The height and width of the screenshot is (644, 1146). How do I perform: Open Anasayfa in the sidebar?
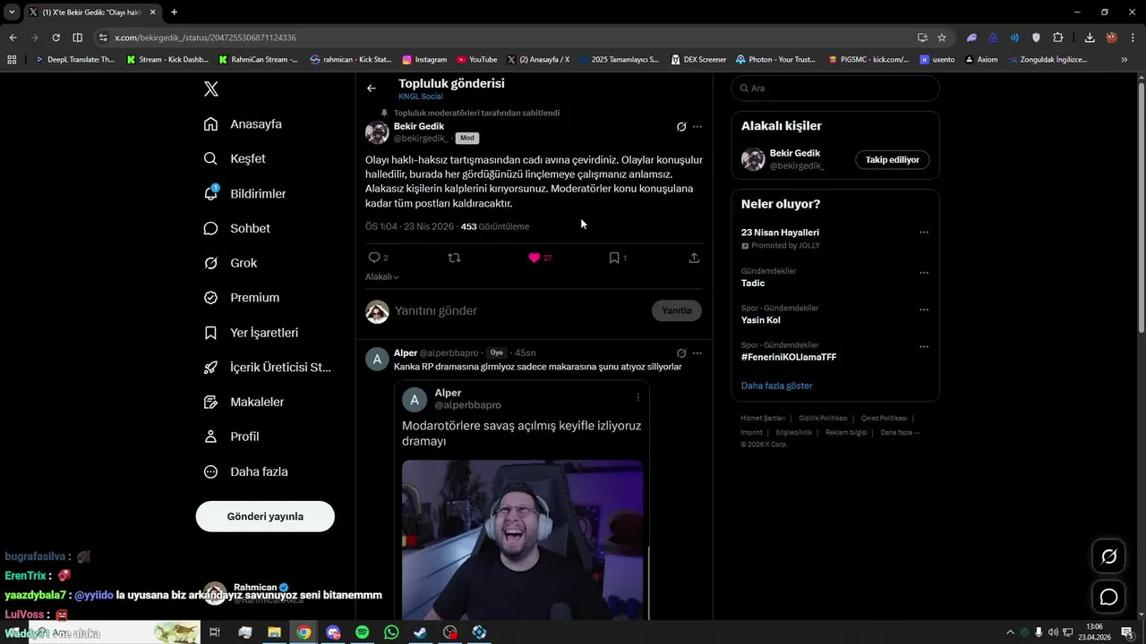click(x=243, y=124)
